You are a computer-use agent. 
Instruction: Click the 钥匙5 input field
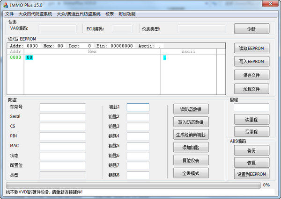(x=138, y=146)
